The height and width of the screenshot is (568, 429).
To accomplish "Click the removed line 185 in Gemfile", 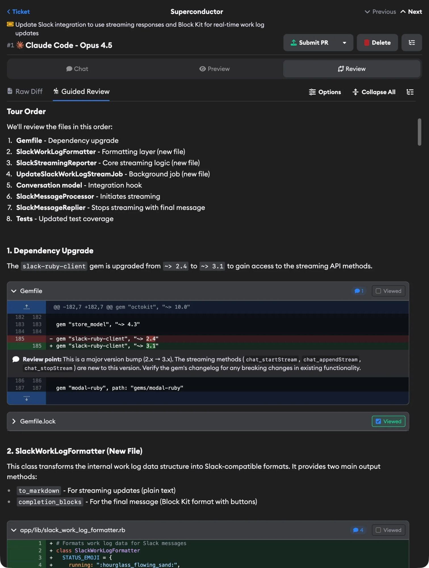I will 208,339.
